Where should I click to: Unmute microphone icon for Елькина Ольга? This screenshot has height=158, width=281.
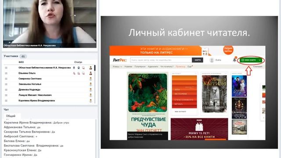coord(74,73)
